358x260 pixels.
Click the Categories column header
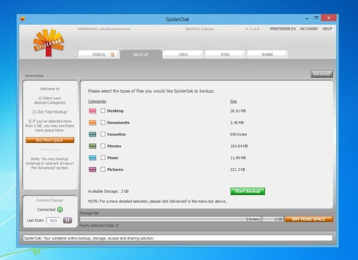click(x=97, y=101)
